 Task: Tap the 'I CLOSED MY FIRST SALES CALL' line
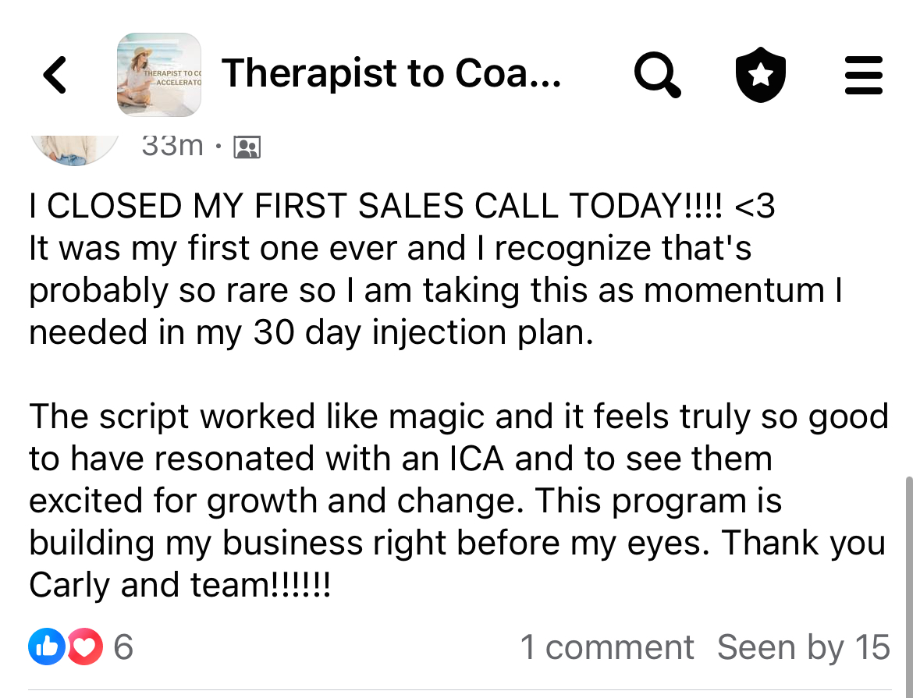coord(402,207)
